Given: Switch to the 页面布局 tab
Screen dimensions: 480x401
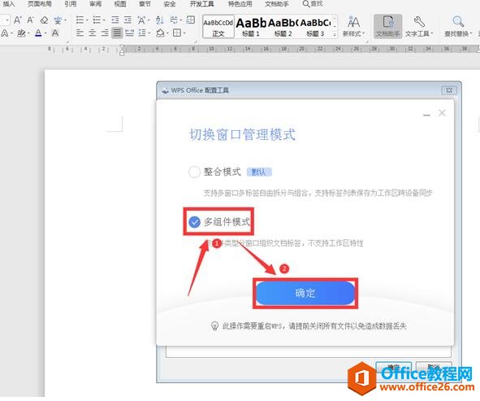Looking at the screenshot, I should (x=40, y=4).
